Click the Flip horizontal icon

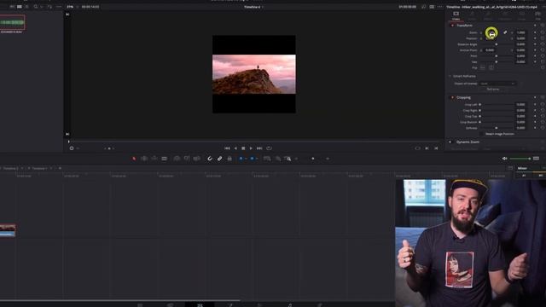pos(483,67)
